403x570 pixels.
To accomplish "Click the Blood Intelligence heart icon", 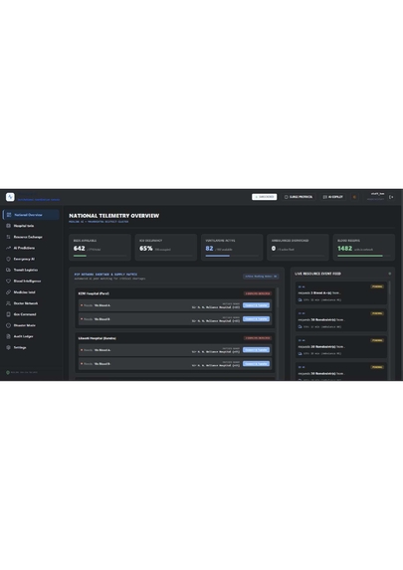I will 8,281.
